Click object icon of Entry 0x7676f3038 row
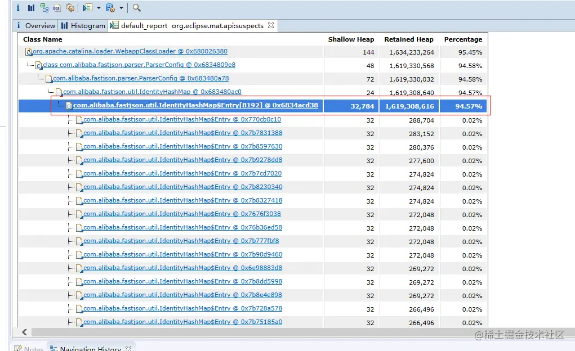 click(x=79, y=215)
